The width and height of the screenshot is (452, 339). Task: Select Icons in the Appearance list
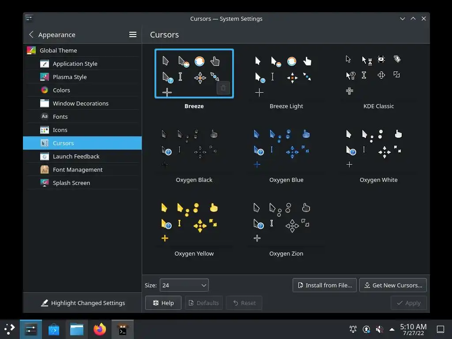pos(82,130)
